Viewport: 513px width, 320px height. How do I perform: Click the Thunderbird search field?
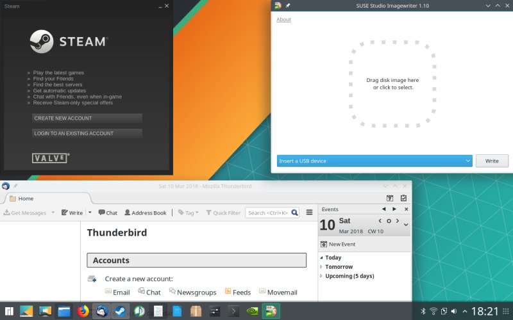[269, 212]
